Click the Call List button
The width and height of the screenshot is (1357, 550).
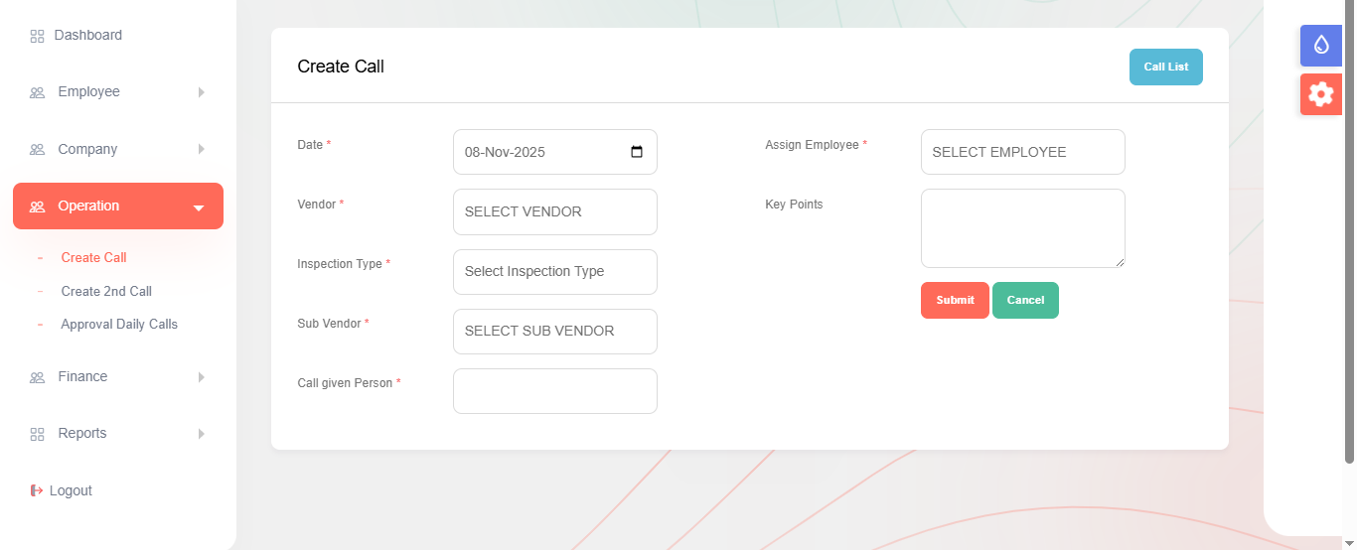click(1165, 67)
